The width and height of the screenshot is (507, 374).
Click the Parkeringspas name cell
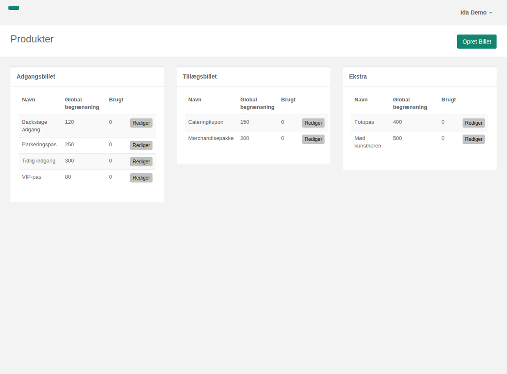click(39, 145)
